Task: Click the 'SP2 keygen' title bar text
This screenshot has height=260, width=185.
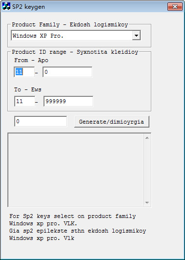Action: [x=28, y=7]
